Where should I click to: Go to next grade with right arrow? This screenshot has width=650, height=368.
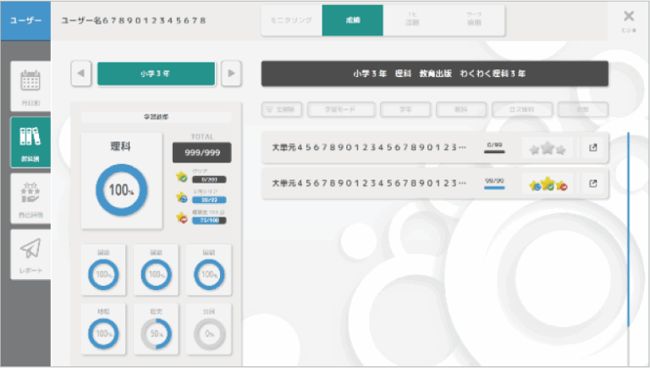tap(231, 74)
